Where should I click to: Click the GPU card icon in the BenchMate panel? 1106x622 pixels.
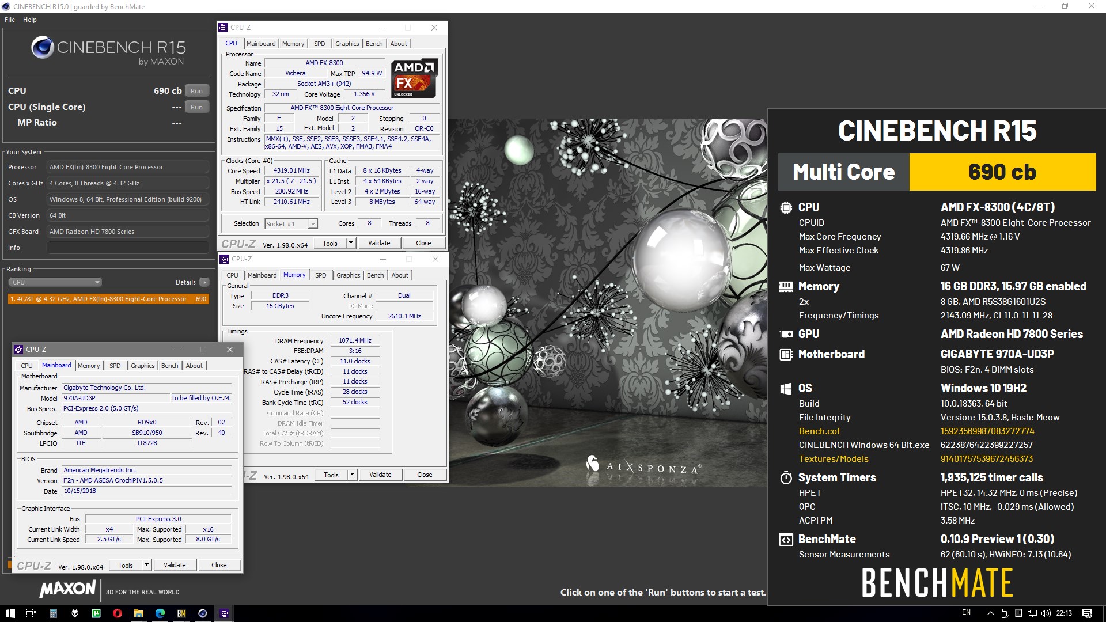(x=786, y=334)
